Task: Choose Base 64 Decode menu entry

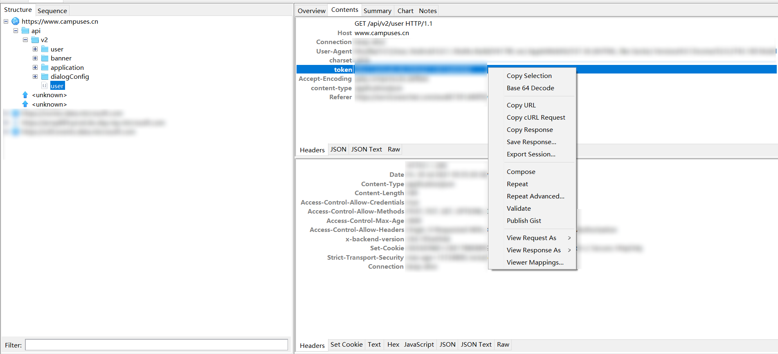Action: [532, 88]
